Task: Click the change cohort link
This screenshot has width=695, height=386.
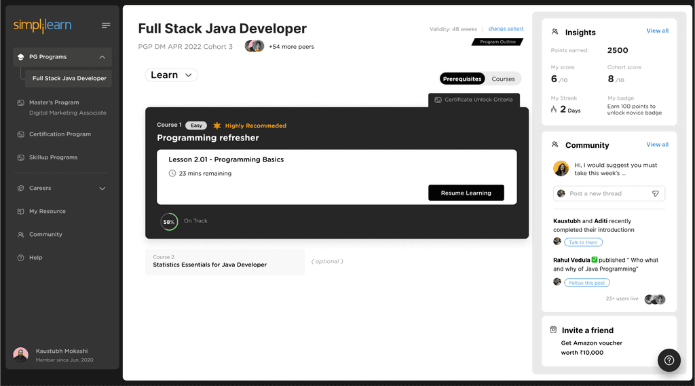Action: (506, 28)
